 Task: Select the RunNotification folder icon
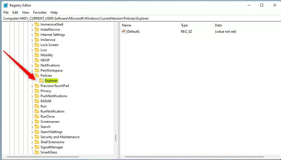(37, 111)
